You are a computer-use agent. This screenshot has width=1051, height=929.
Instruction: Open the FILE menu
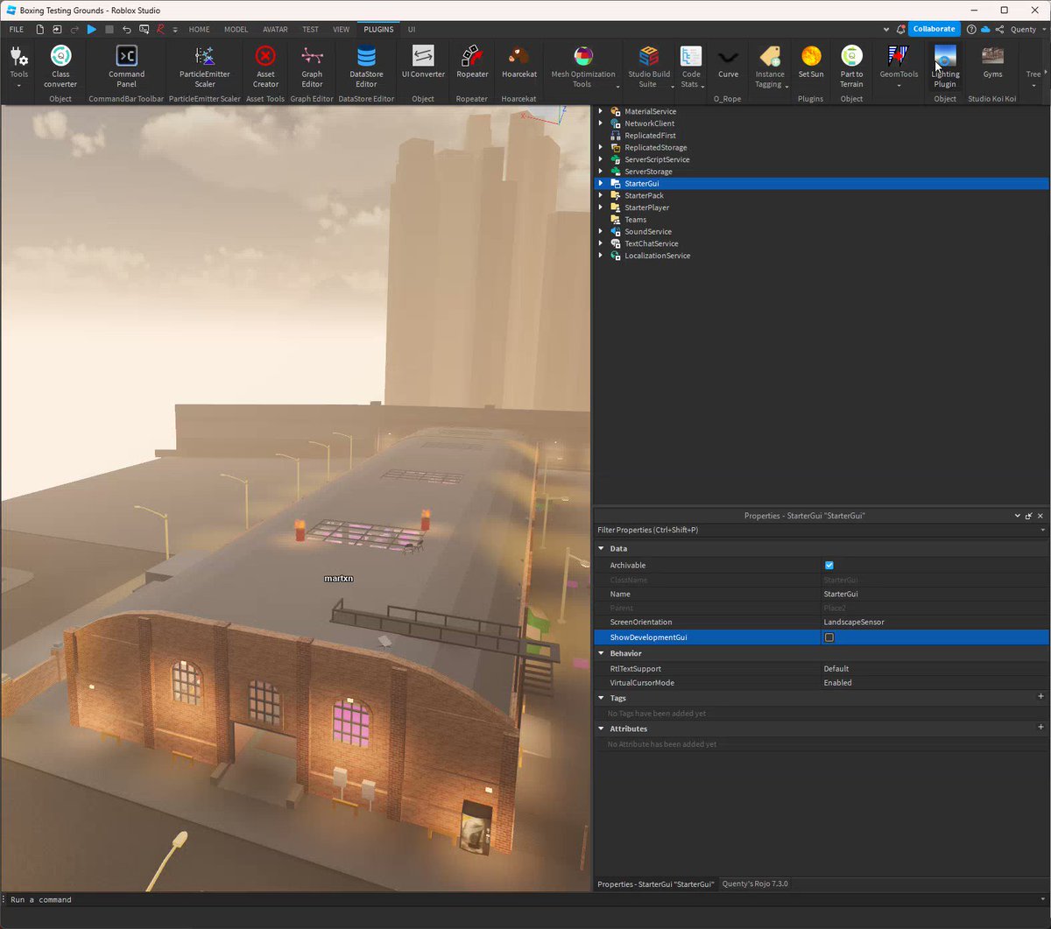[x=16, y=29]
